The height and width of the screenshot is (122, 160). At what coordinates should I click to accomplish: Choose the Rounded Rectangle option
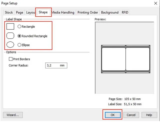tap(19, 36)
